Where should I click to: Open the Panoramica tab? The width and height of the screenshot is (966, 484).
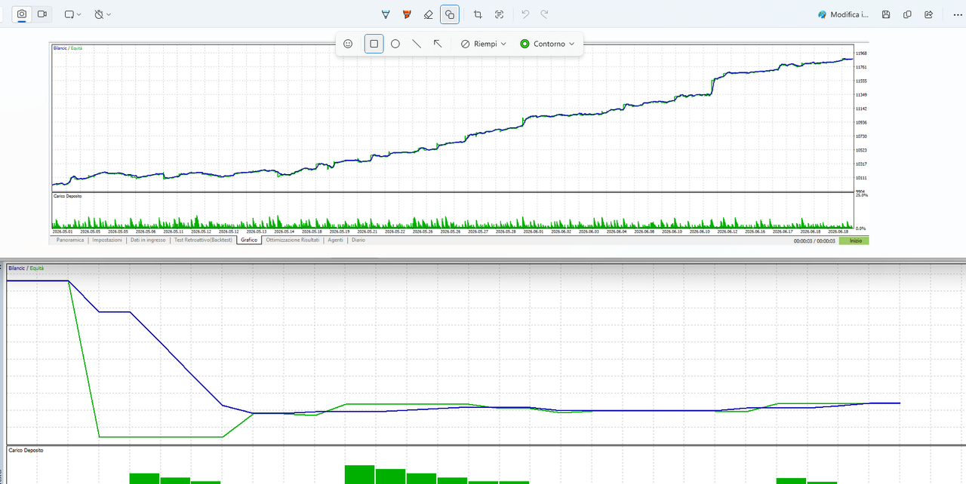[x=69, y=240]
